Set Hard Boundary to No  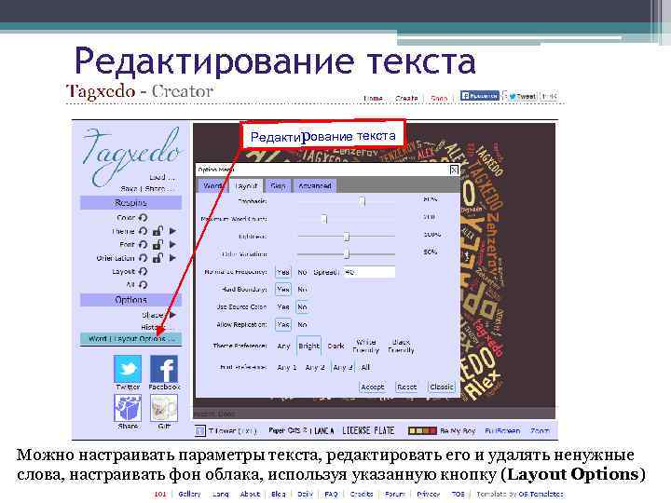[x=302, y=290]
